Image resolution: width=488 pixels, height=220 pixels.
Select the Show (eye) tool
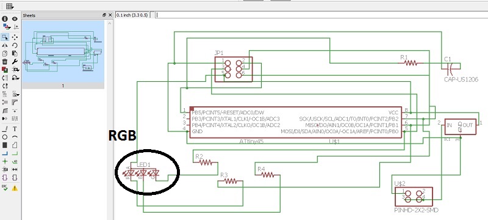coord(15,19)
